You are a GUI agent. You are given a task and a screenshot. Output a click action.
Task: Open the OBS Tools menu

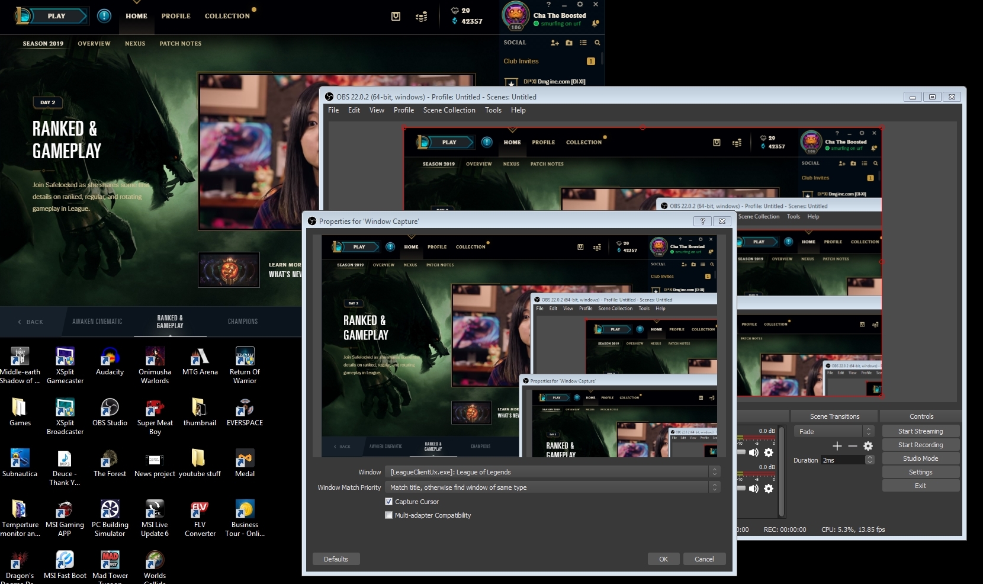pyautogui.click(x=493, y=110)
